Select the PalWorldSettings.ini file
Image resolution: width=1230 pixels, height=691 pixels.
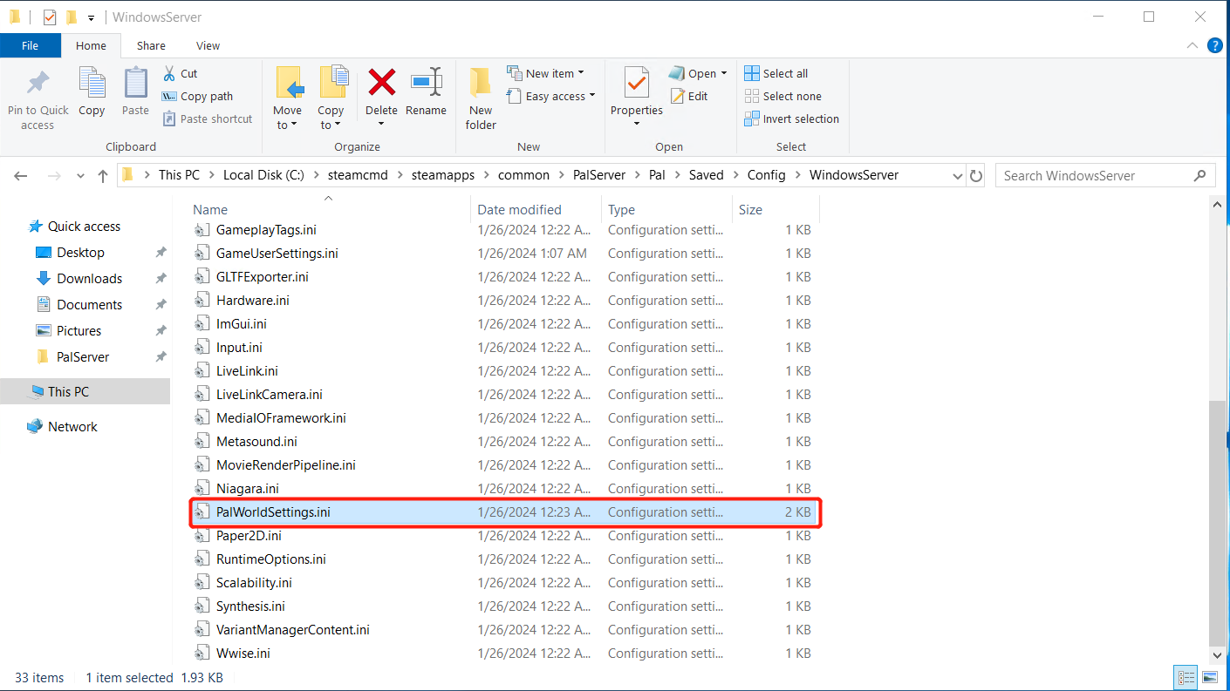tap(505, 512)
